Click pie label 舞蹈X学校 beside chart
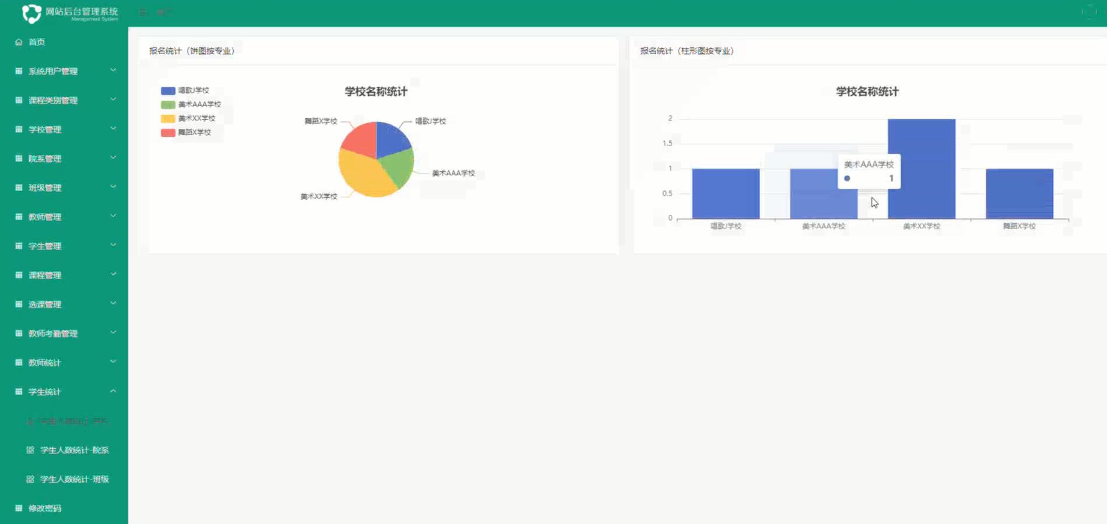The image size is (1107, 524). (321, 121)
